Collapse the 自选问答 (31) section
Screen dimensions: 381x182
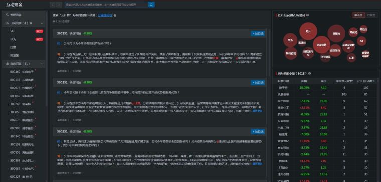42,64
